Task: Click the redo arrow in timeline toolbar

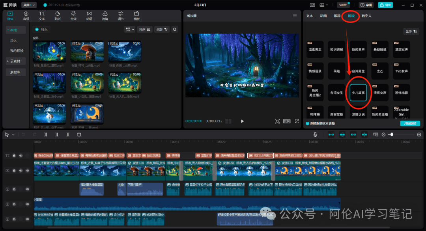Action: [34, 135]
